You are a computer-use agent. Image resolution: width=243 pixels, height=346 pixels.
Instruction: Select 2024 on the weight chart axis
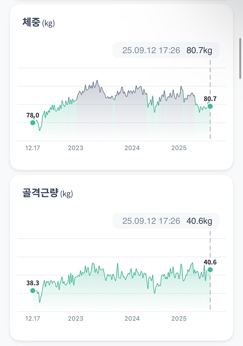[132, 148]
